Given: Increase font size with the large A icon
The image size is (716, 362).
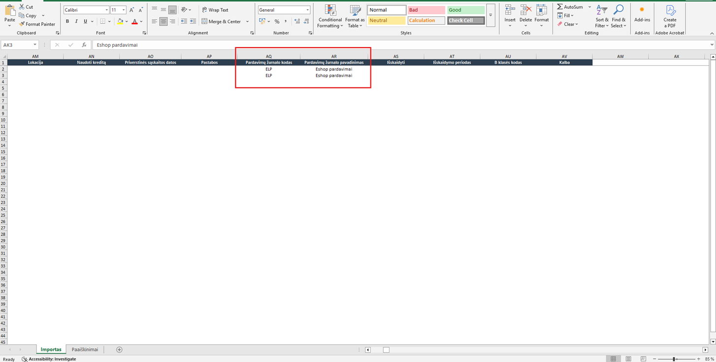Looking at the screenshot, I should pyautogui.click(x=131, y=10).
